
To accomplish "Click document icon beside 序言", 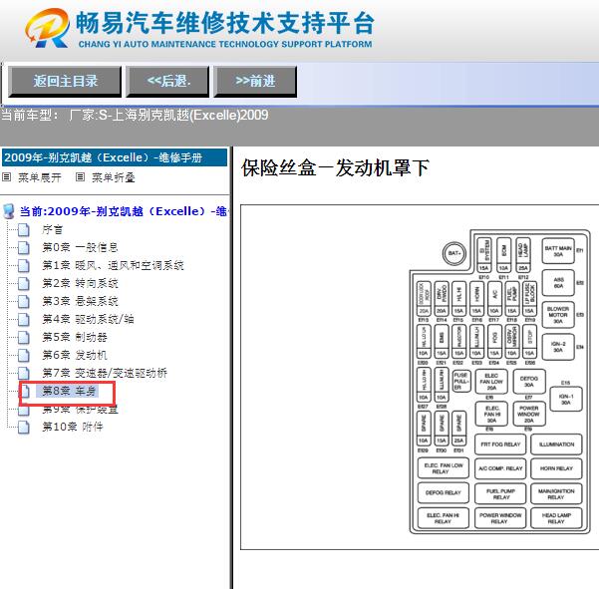I will coord(24,230).
